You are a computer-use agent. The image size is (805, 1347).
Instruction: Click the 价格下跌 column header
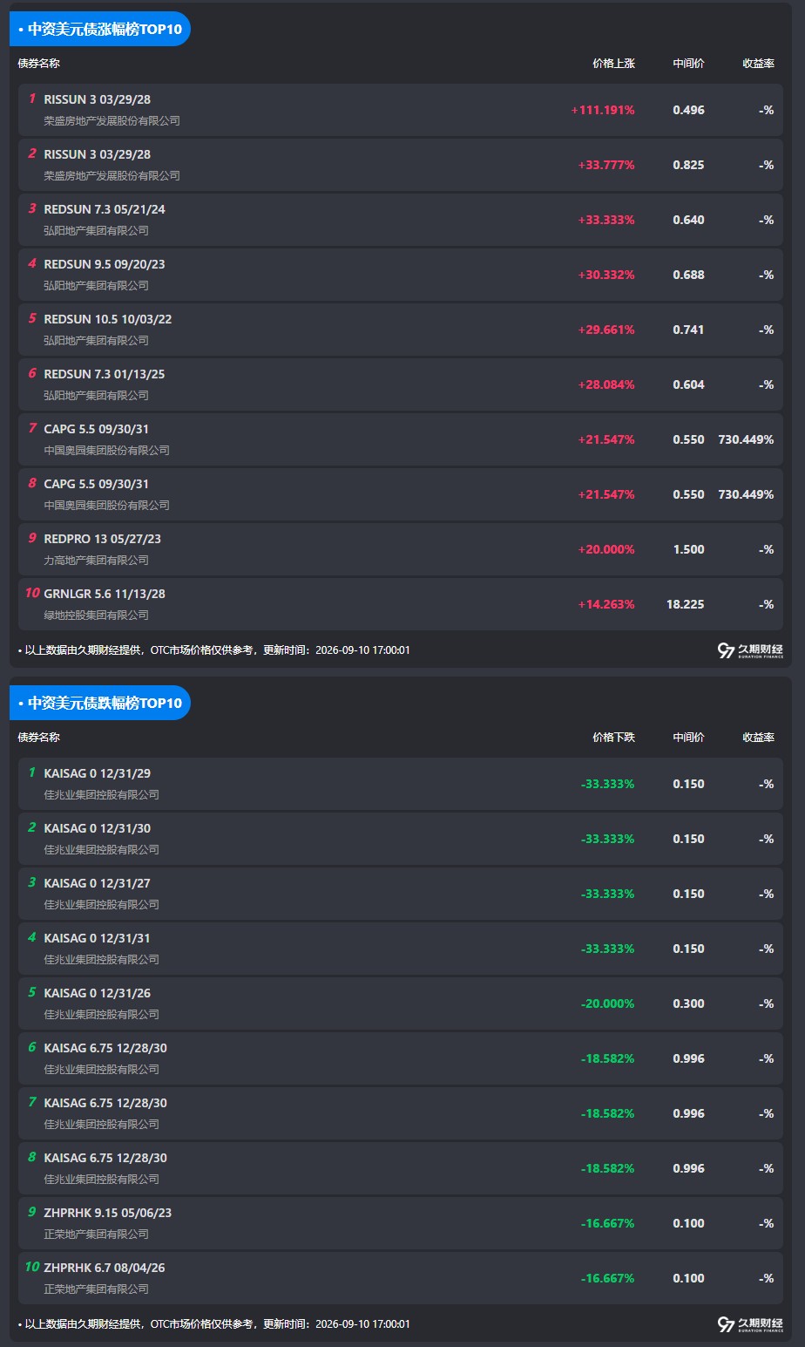[614, 738]
